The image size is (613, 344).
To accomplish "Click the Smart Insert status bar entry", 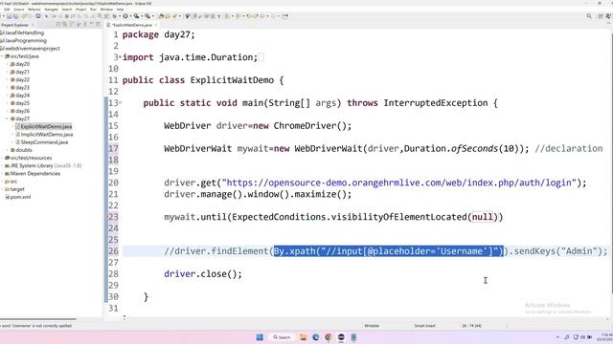I will pos(424,325).
